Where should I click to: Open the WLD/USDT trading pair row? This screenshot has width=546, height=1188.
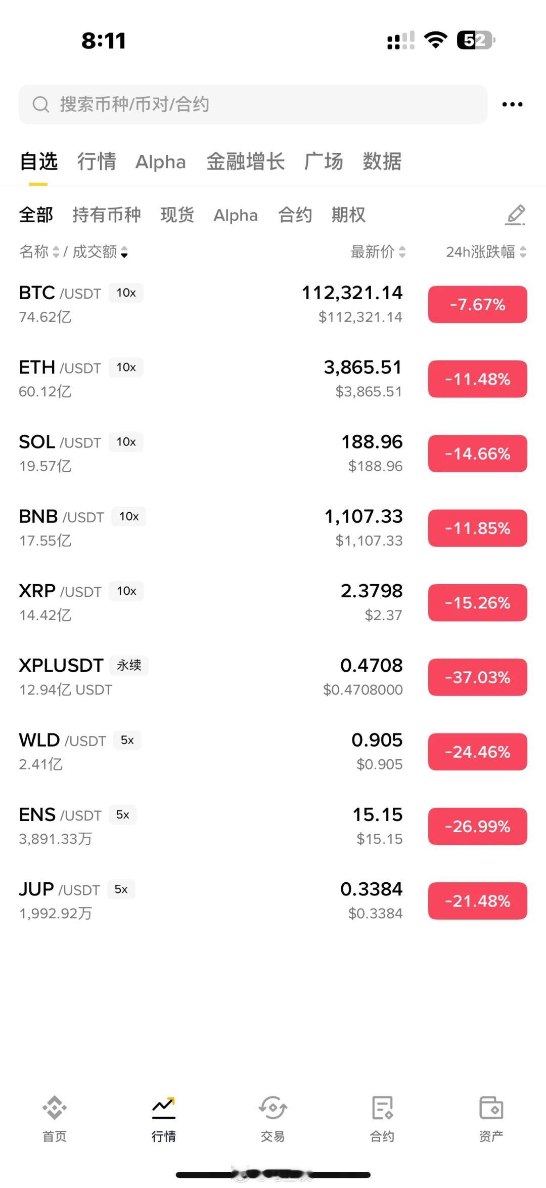pyautogui.click(x=202, y=751)
